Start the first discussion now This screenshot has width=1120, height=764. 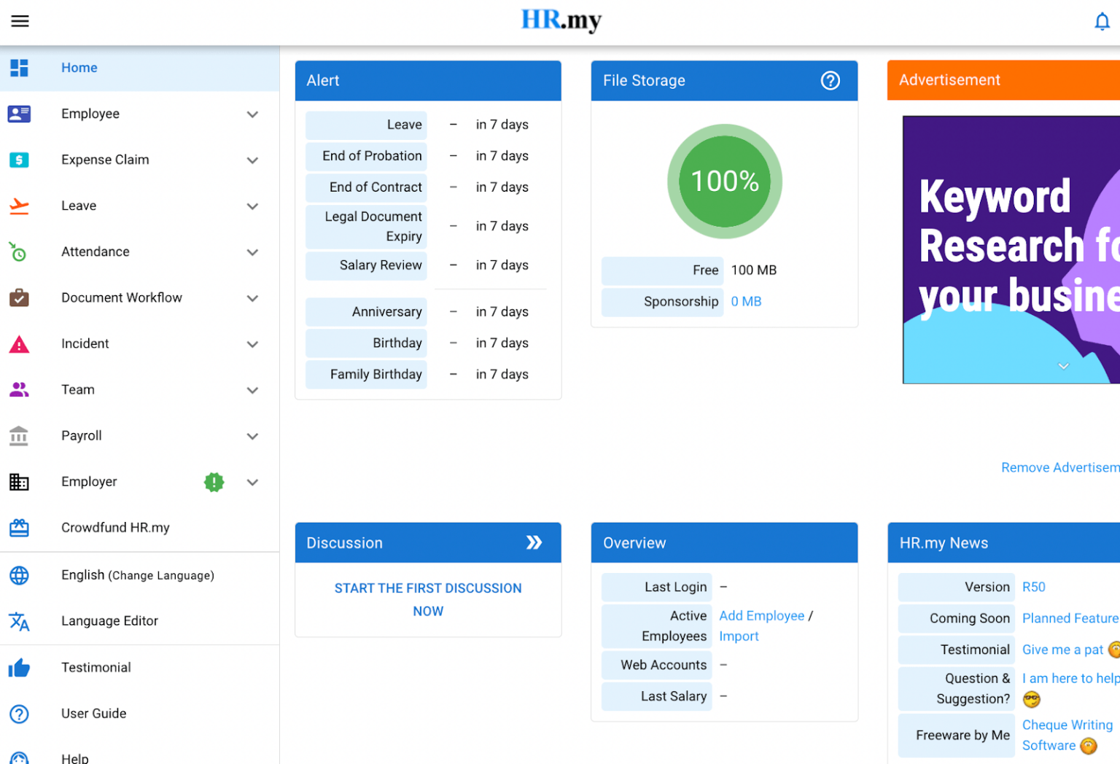coord(428,599)
